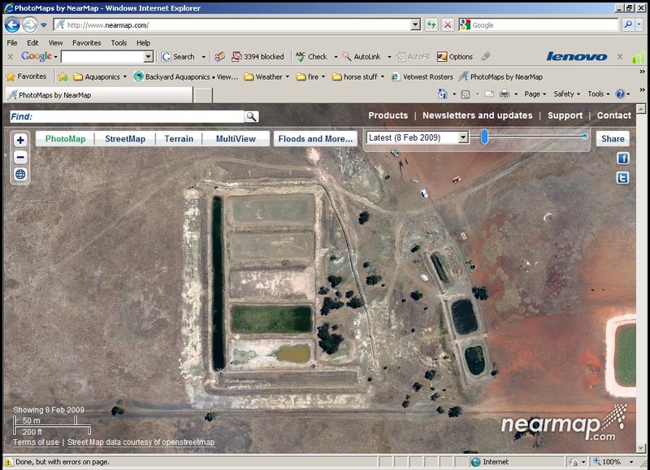Viewport: 650px width, 470px height.
Task: Open the Tools menu in menu bar
Action: tap(119, 43)
